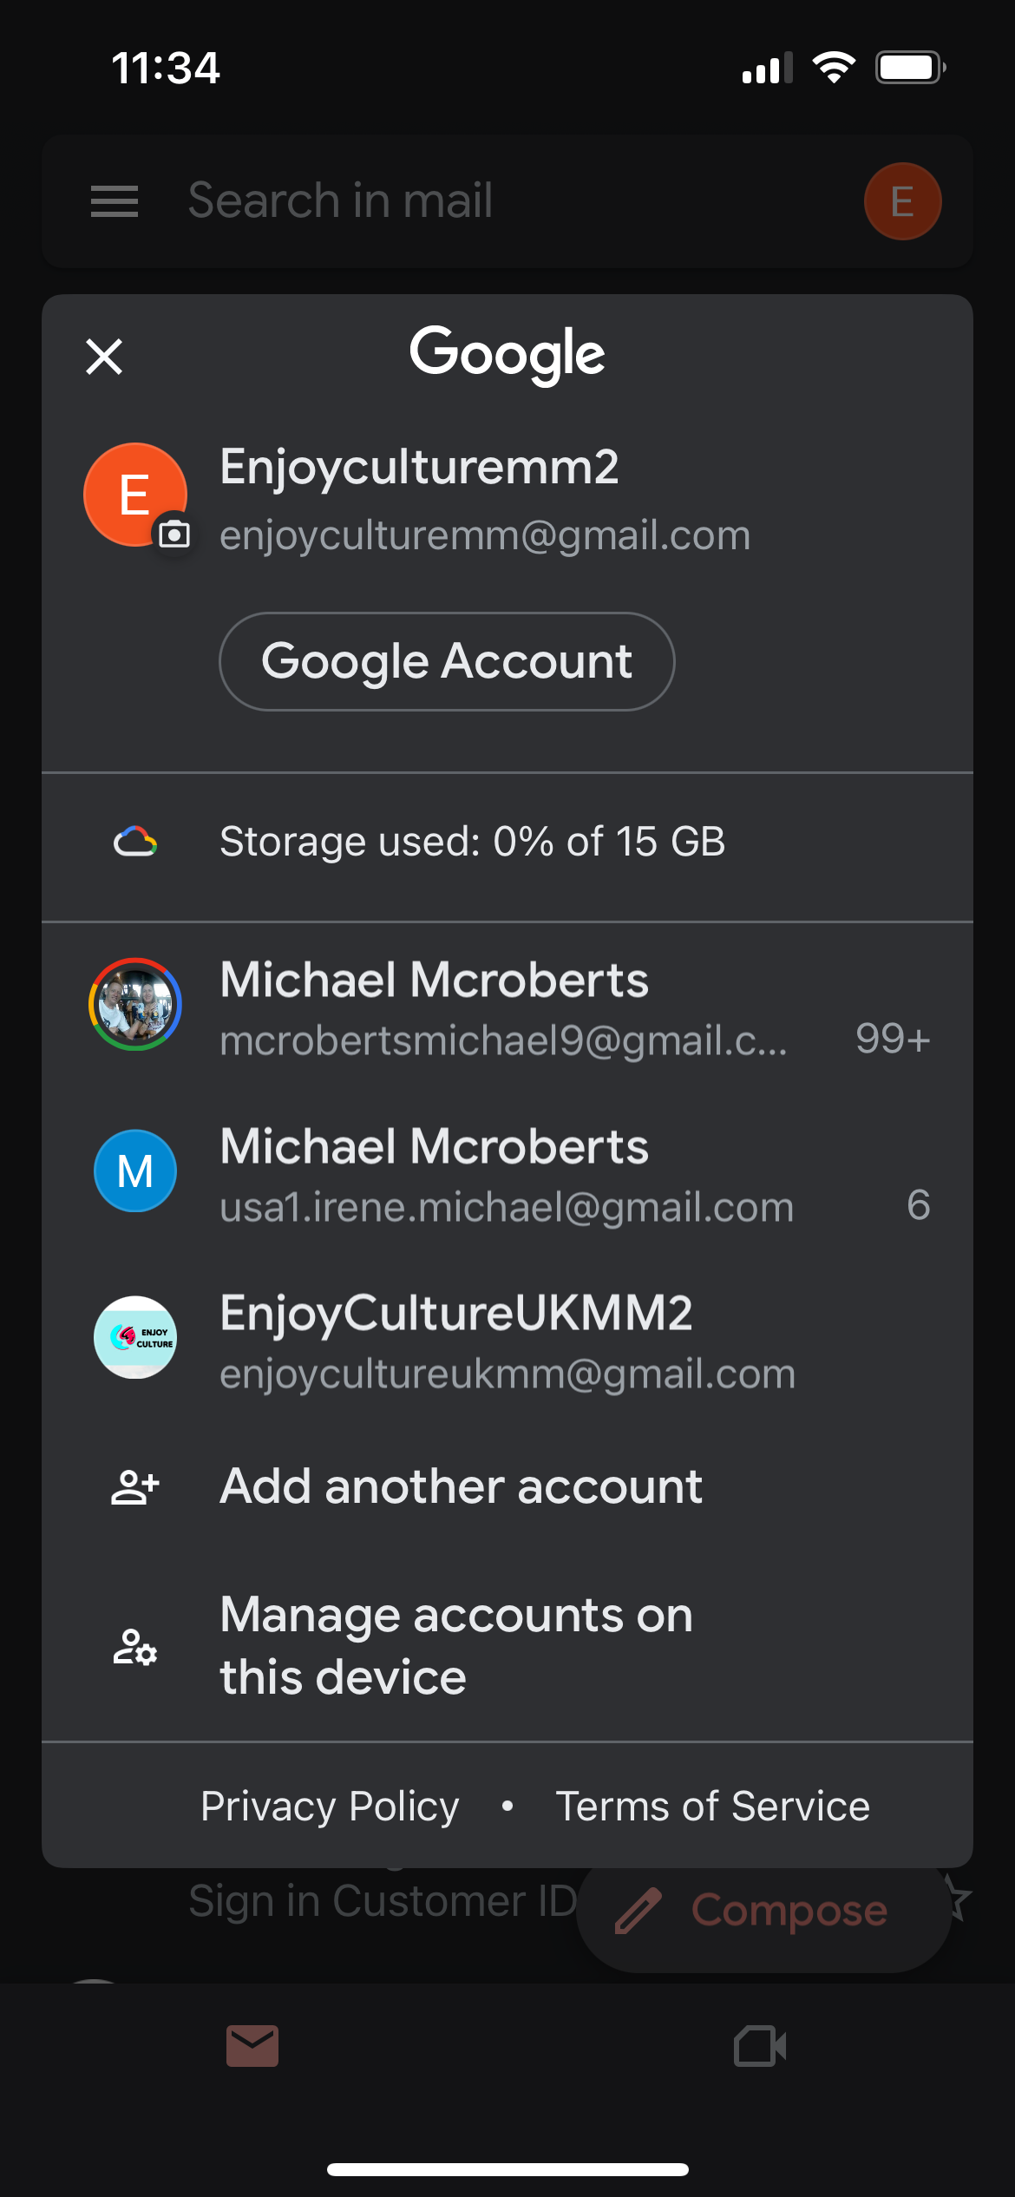Select Add another account
The image size is (1015, 2197).
coord(507,1486)
